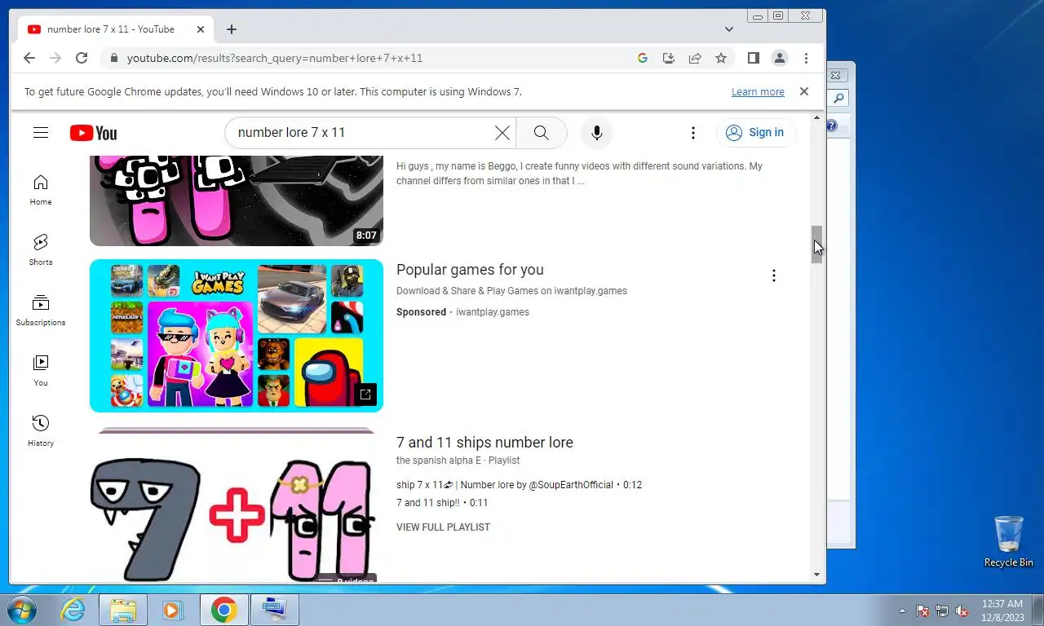Viewport: 1044px width, 626px height.
Task: Start voice search with the microphone
Action: click(x=597, y=133)
